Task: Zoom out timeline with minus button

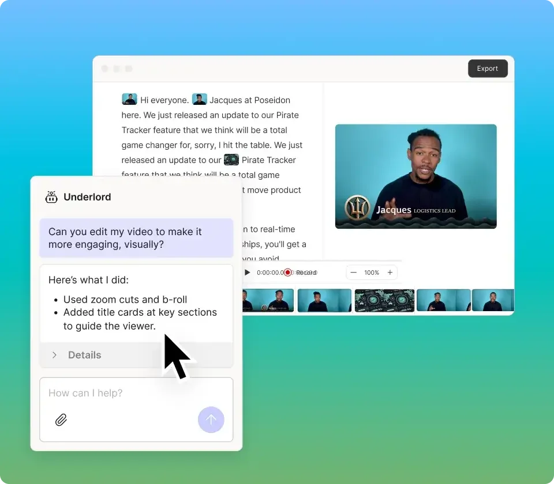Action: (354, 273)
